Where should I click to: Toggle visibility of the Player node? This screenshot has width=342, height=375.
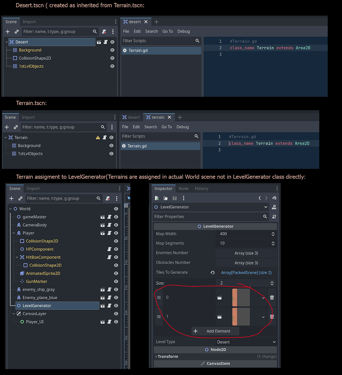[116, 233]
